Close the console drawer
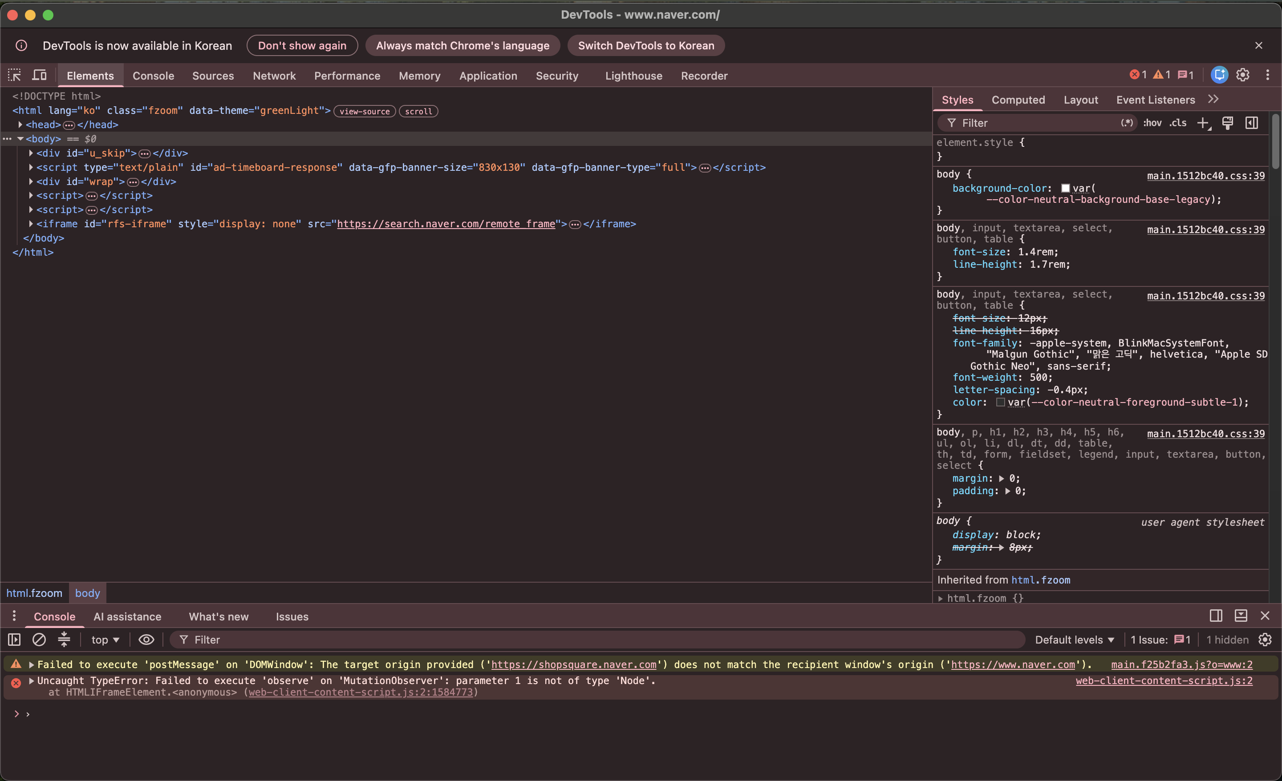Screen dimensions: 1282x781 click(1266, 616)
